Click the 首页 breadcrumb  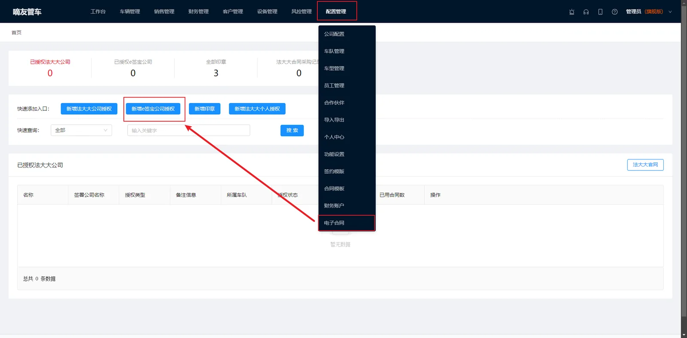[x=16, y=33]
